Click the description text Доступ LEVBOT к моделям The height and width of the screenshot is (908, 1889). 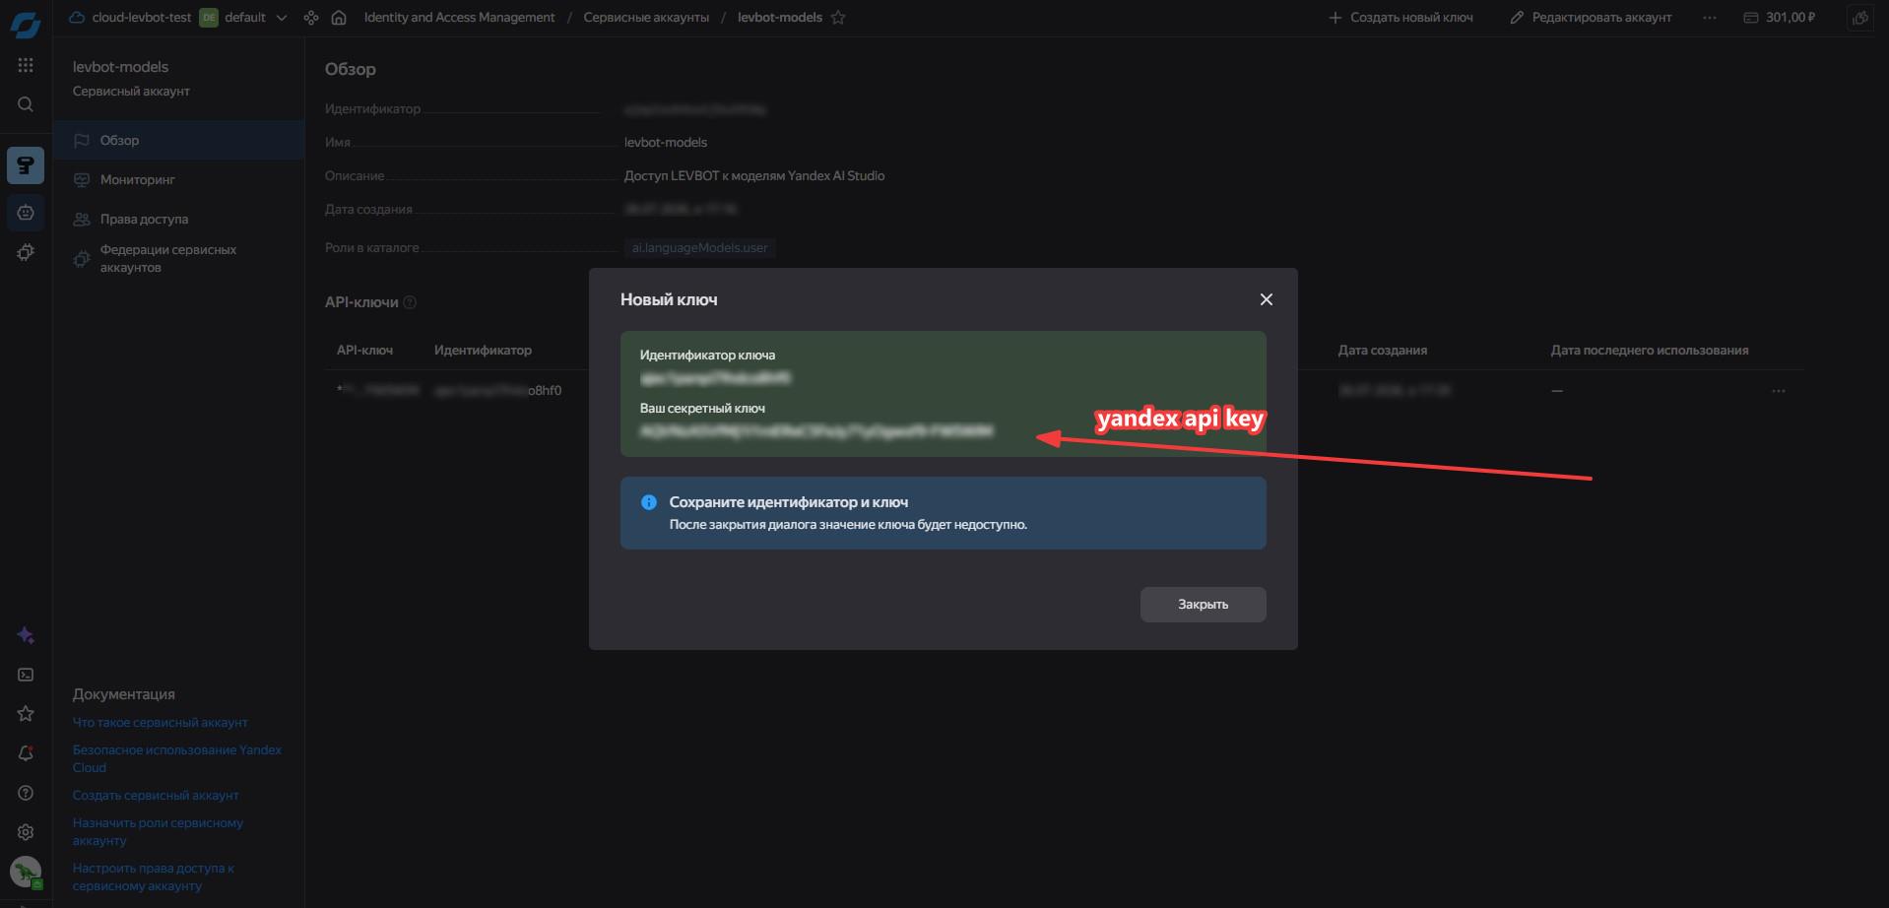click(x=754, y=176)
